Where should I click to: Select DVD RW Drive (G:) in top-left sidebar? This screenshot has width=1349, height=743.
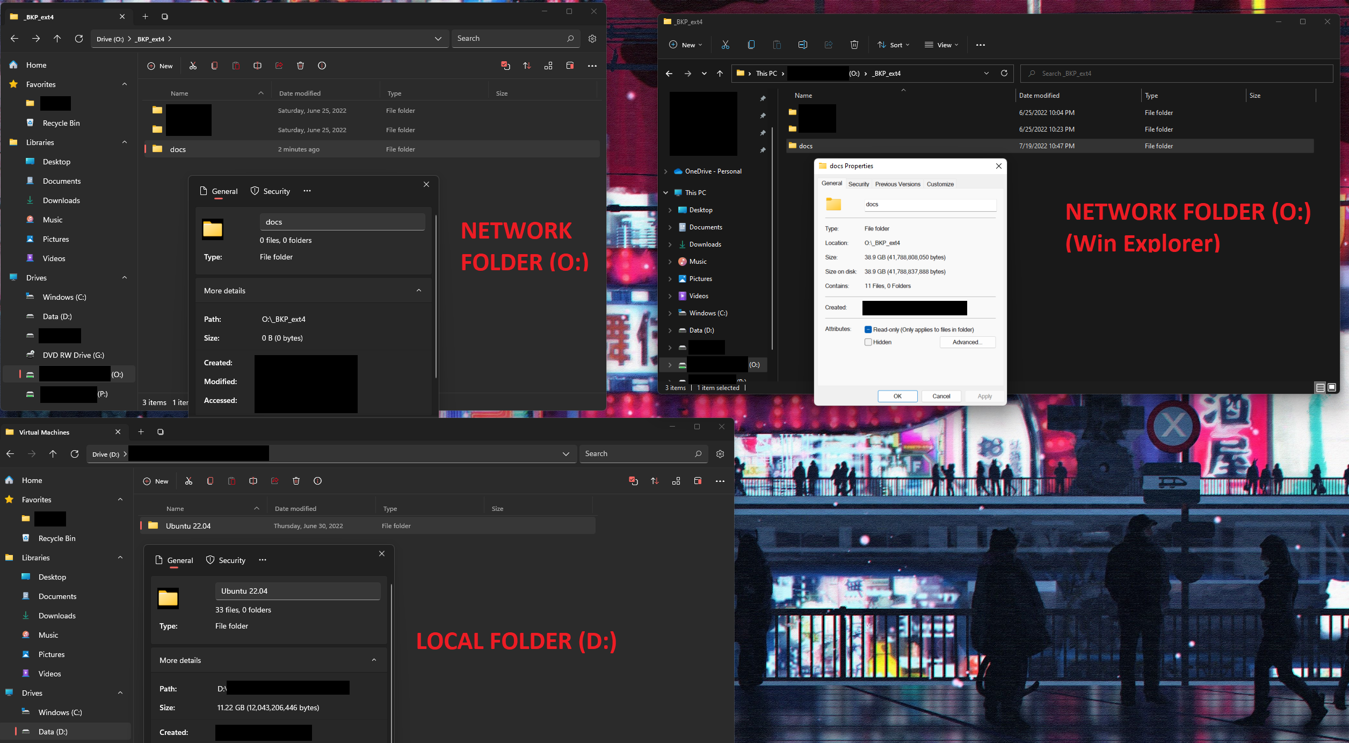(74, 355)
